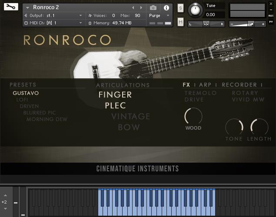Go to previous instrument with left arrow
276x217 pixels.
coord(133,8)
